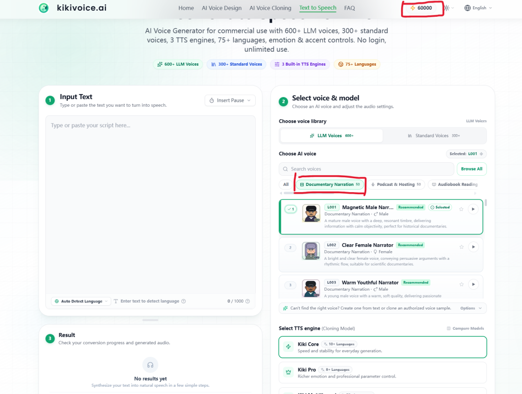This screenshot has width=522, height=394.
Task: Select the Clear Female Narrator voice radio
Action: [x=290, y=247]
